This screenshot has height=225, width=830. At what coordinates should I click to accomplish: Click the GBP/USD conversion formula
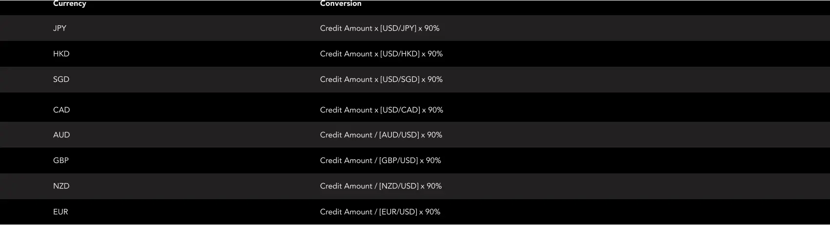pos(380,161)
